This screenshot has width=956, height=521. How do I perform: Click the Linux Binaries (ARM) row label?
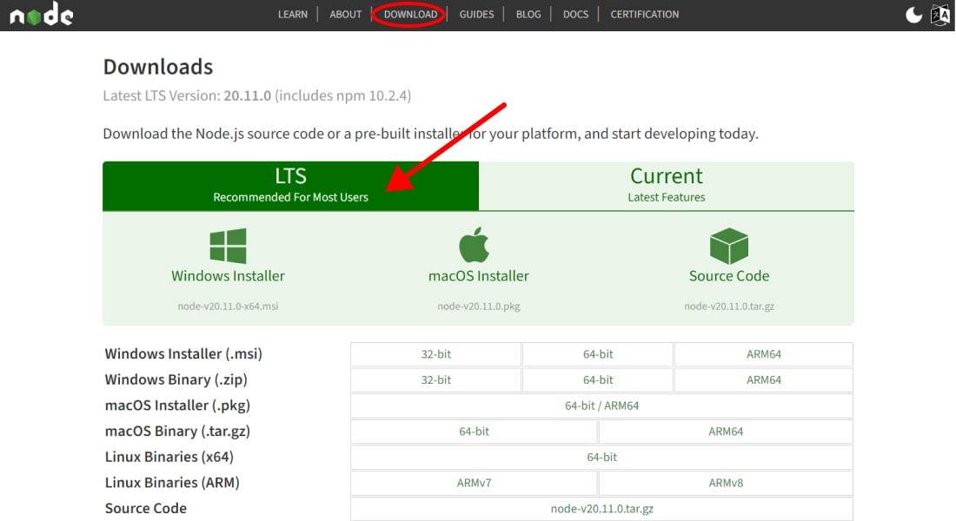pos(172,482)
